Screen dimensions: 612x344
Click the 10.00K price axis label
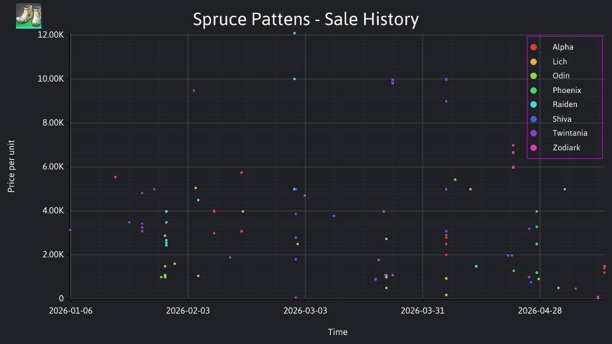pos(51,79)
